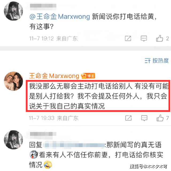Open the orange 王命金Marxwong username
This screenshot has height=171, width=171.
pyautogui.click(x=54, y=76)
